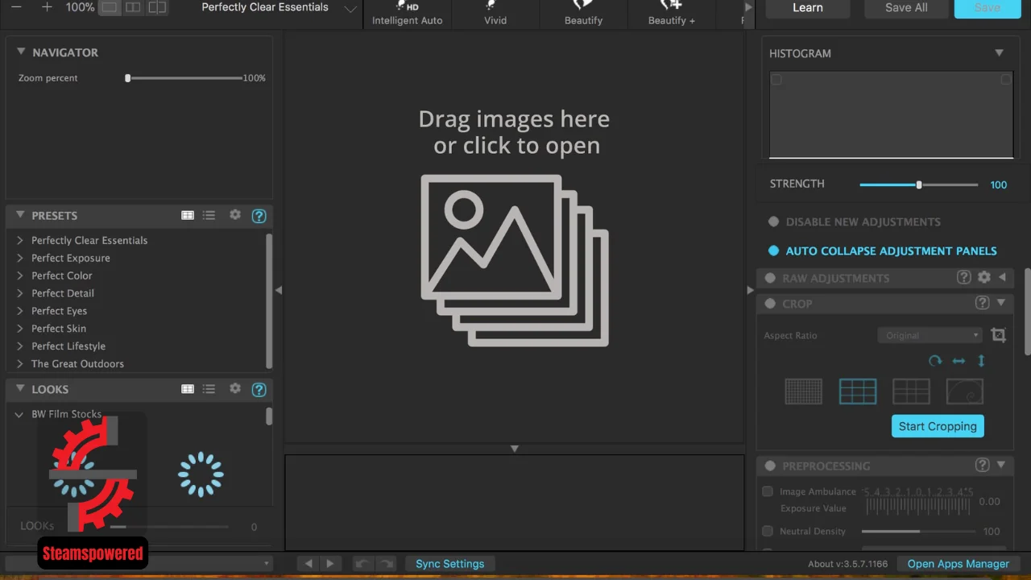Select the crop tool icon
1031x580 pixels.
click(x=999, y=335)
